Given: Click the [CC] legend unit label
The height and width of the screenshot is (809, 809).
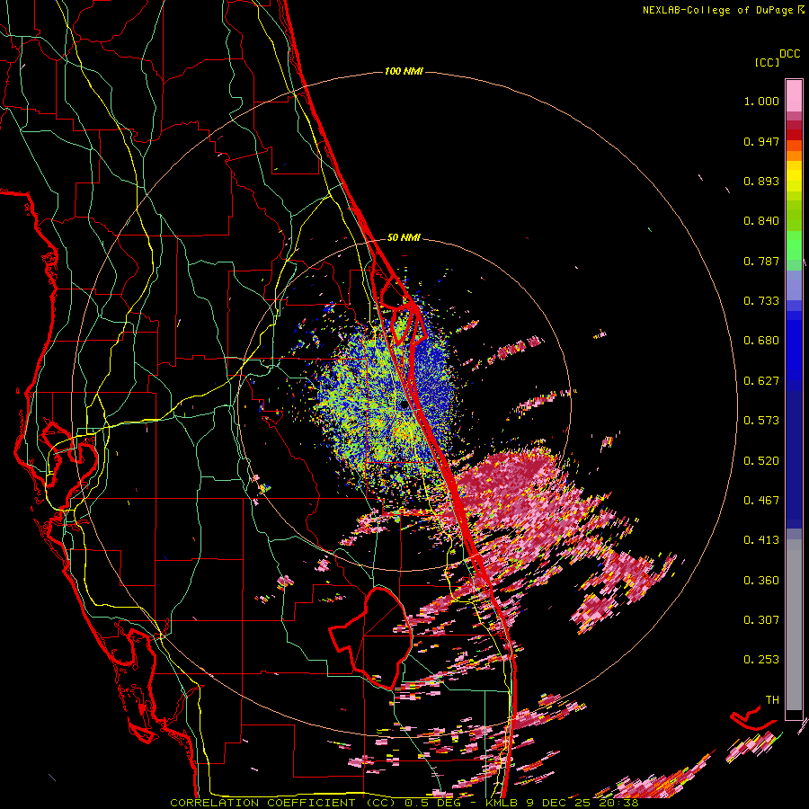Looking at the screenshot, I should point(767,62).
